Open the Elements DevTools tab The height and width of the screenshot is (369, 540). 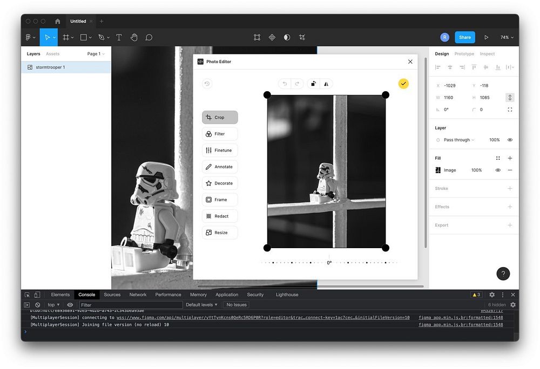tap(60, 295)
